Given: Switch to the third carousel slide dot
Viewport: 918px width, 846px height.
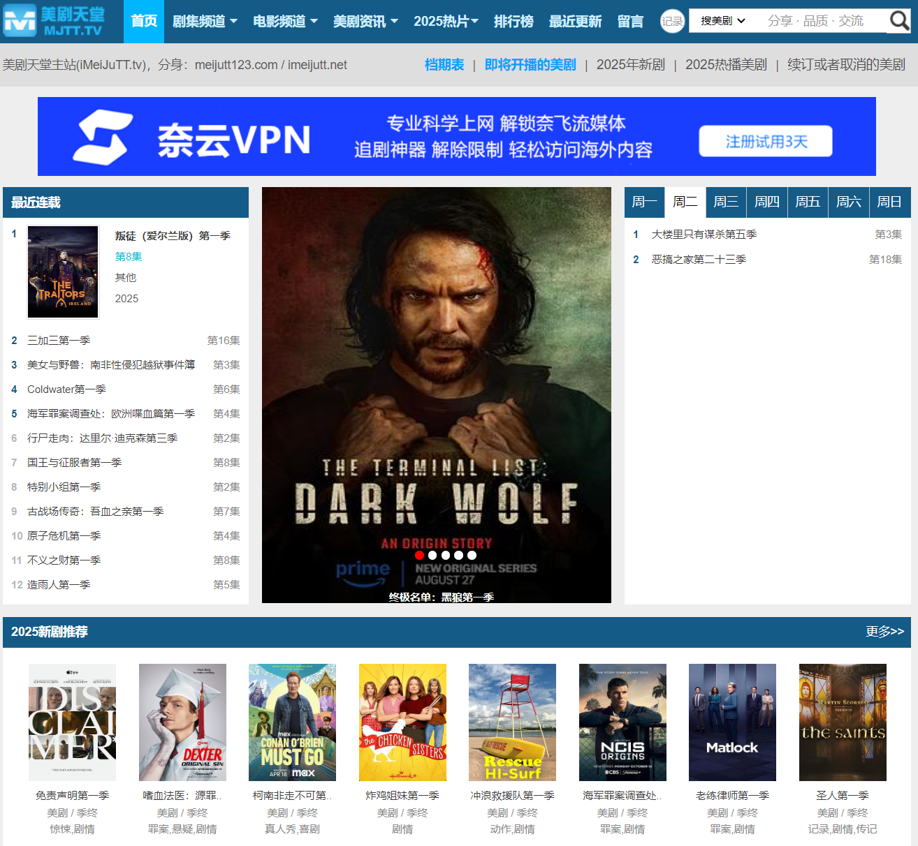Looking at the screenshot, I should click(446, 556).
